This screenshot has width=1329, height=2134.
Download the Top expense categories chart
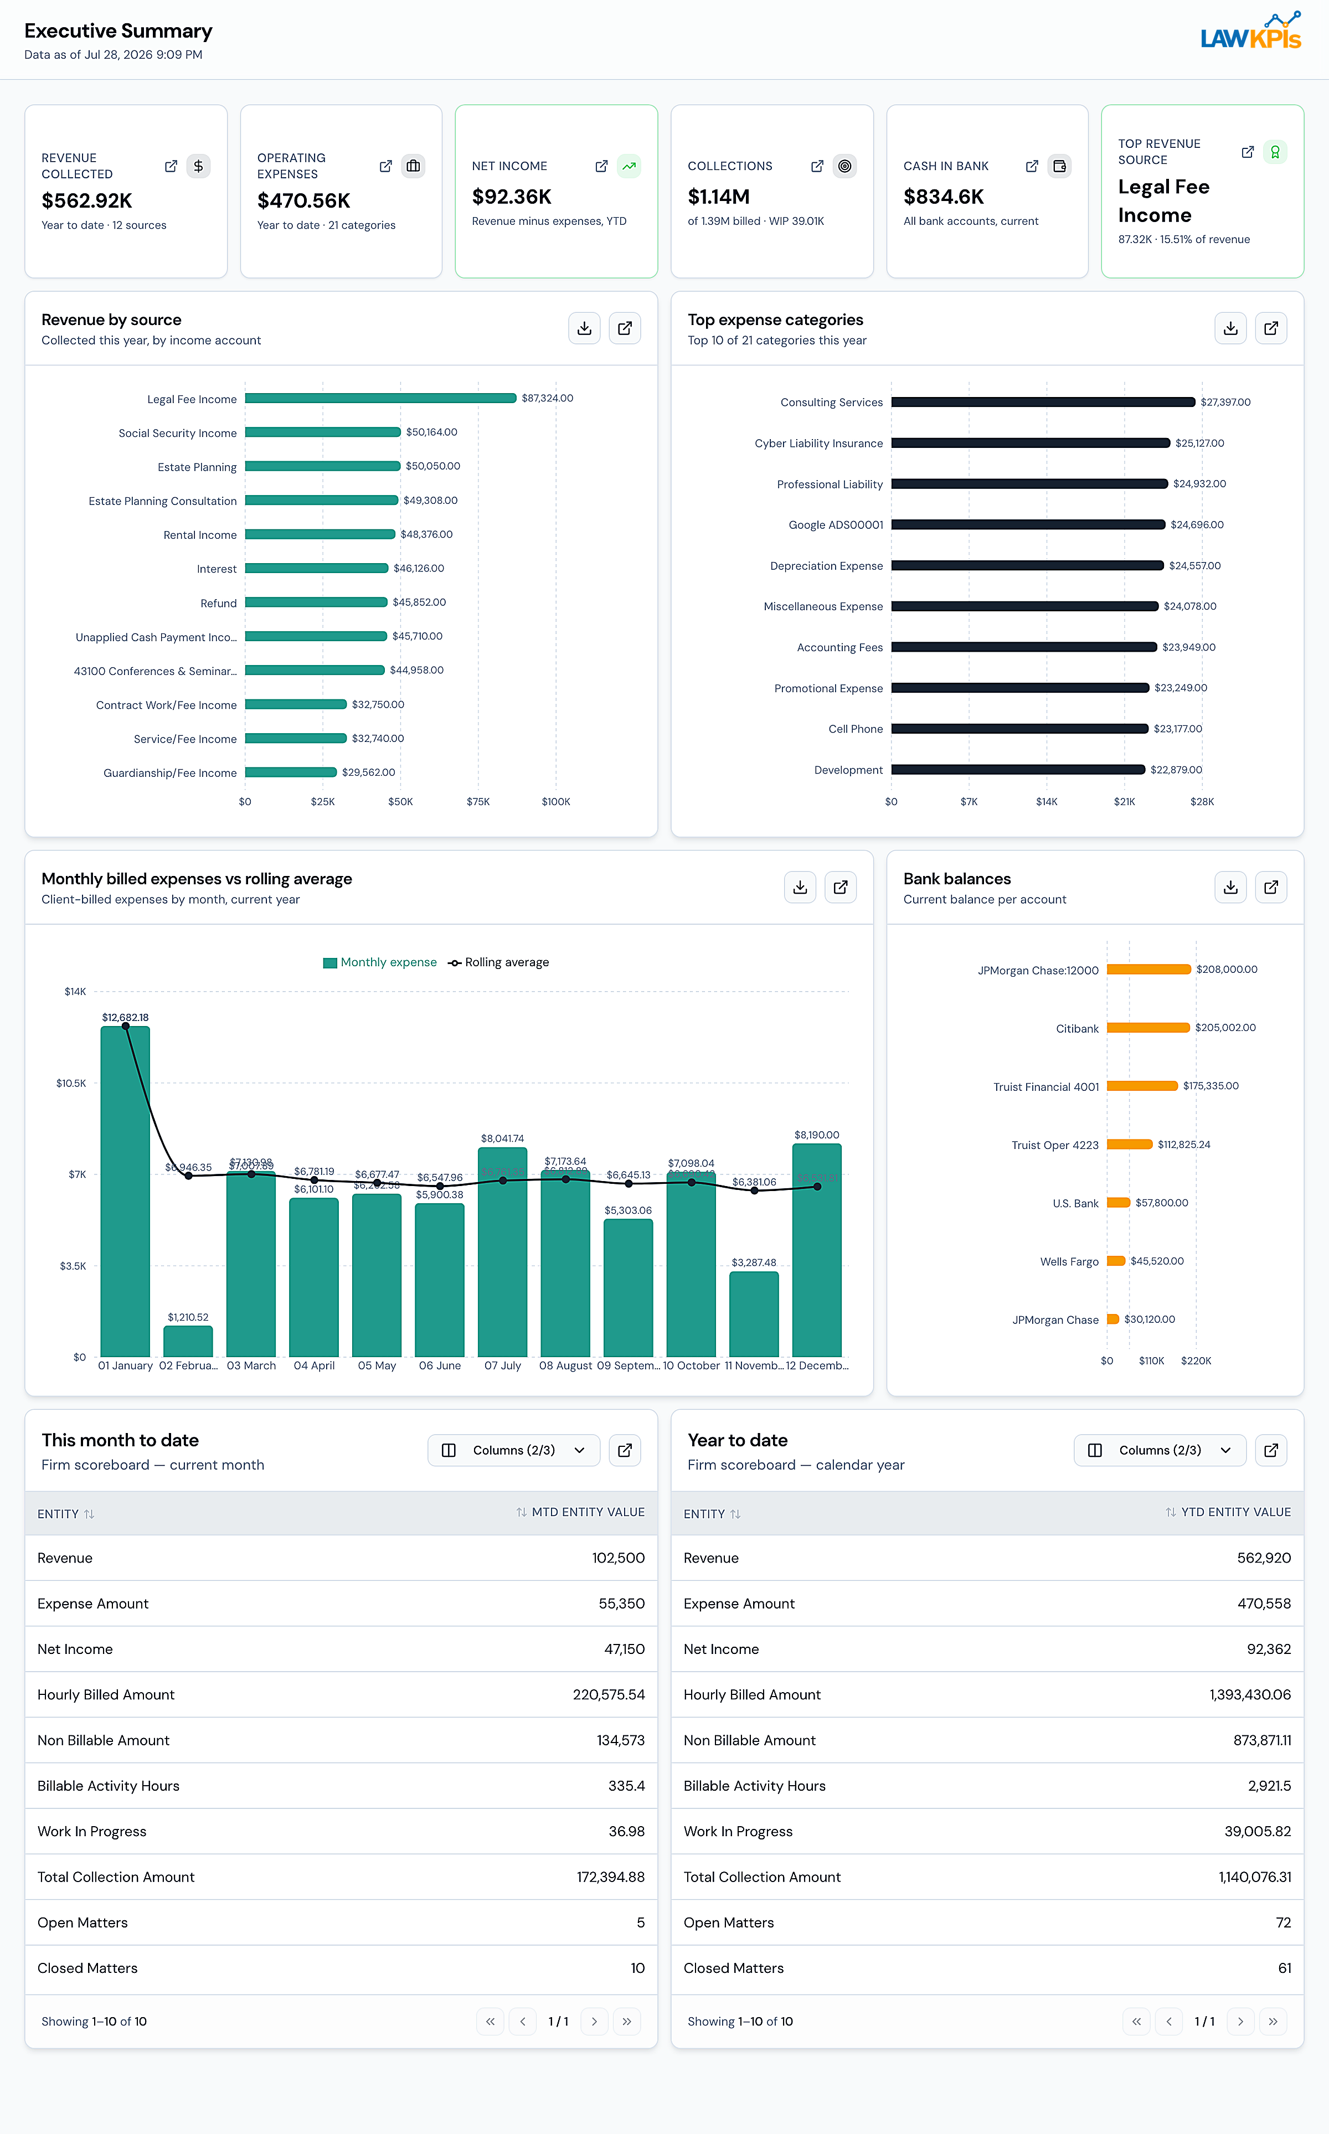[x=1230, y=329]
